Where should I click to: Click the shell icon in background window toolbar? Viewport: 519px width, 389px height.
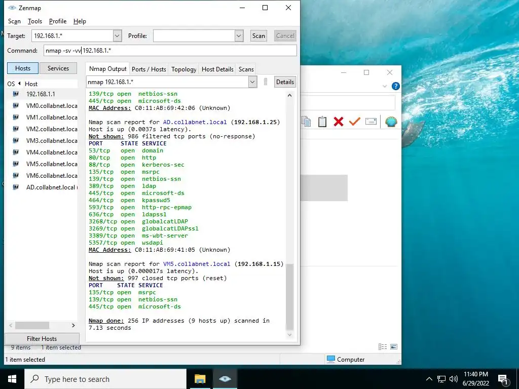pos(391,122)
